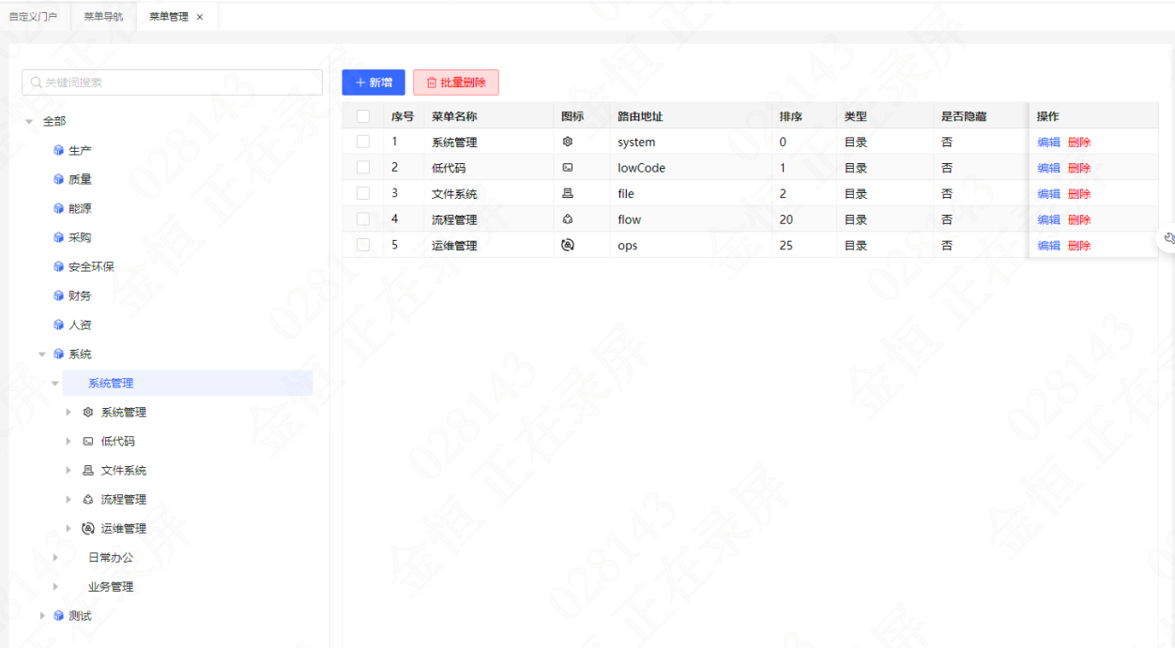Click the 低代码 tree node icon
Viewport: 1175px width, 648px height.
(x=88, y=441)
